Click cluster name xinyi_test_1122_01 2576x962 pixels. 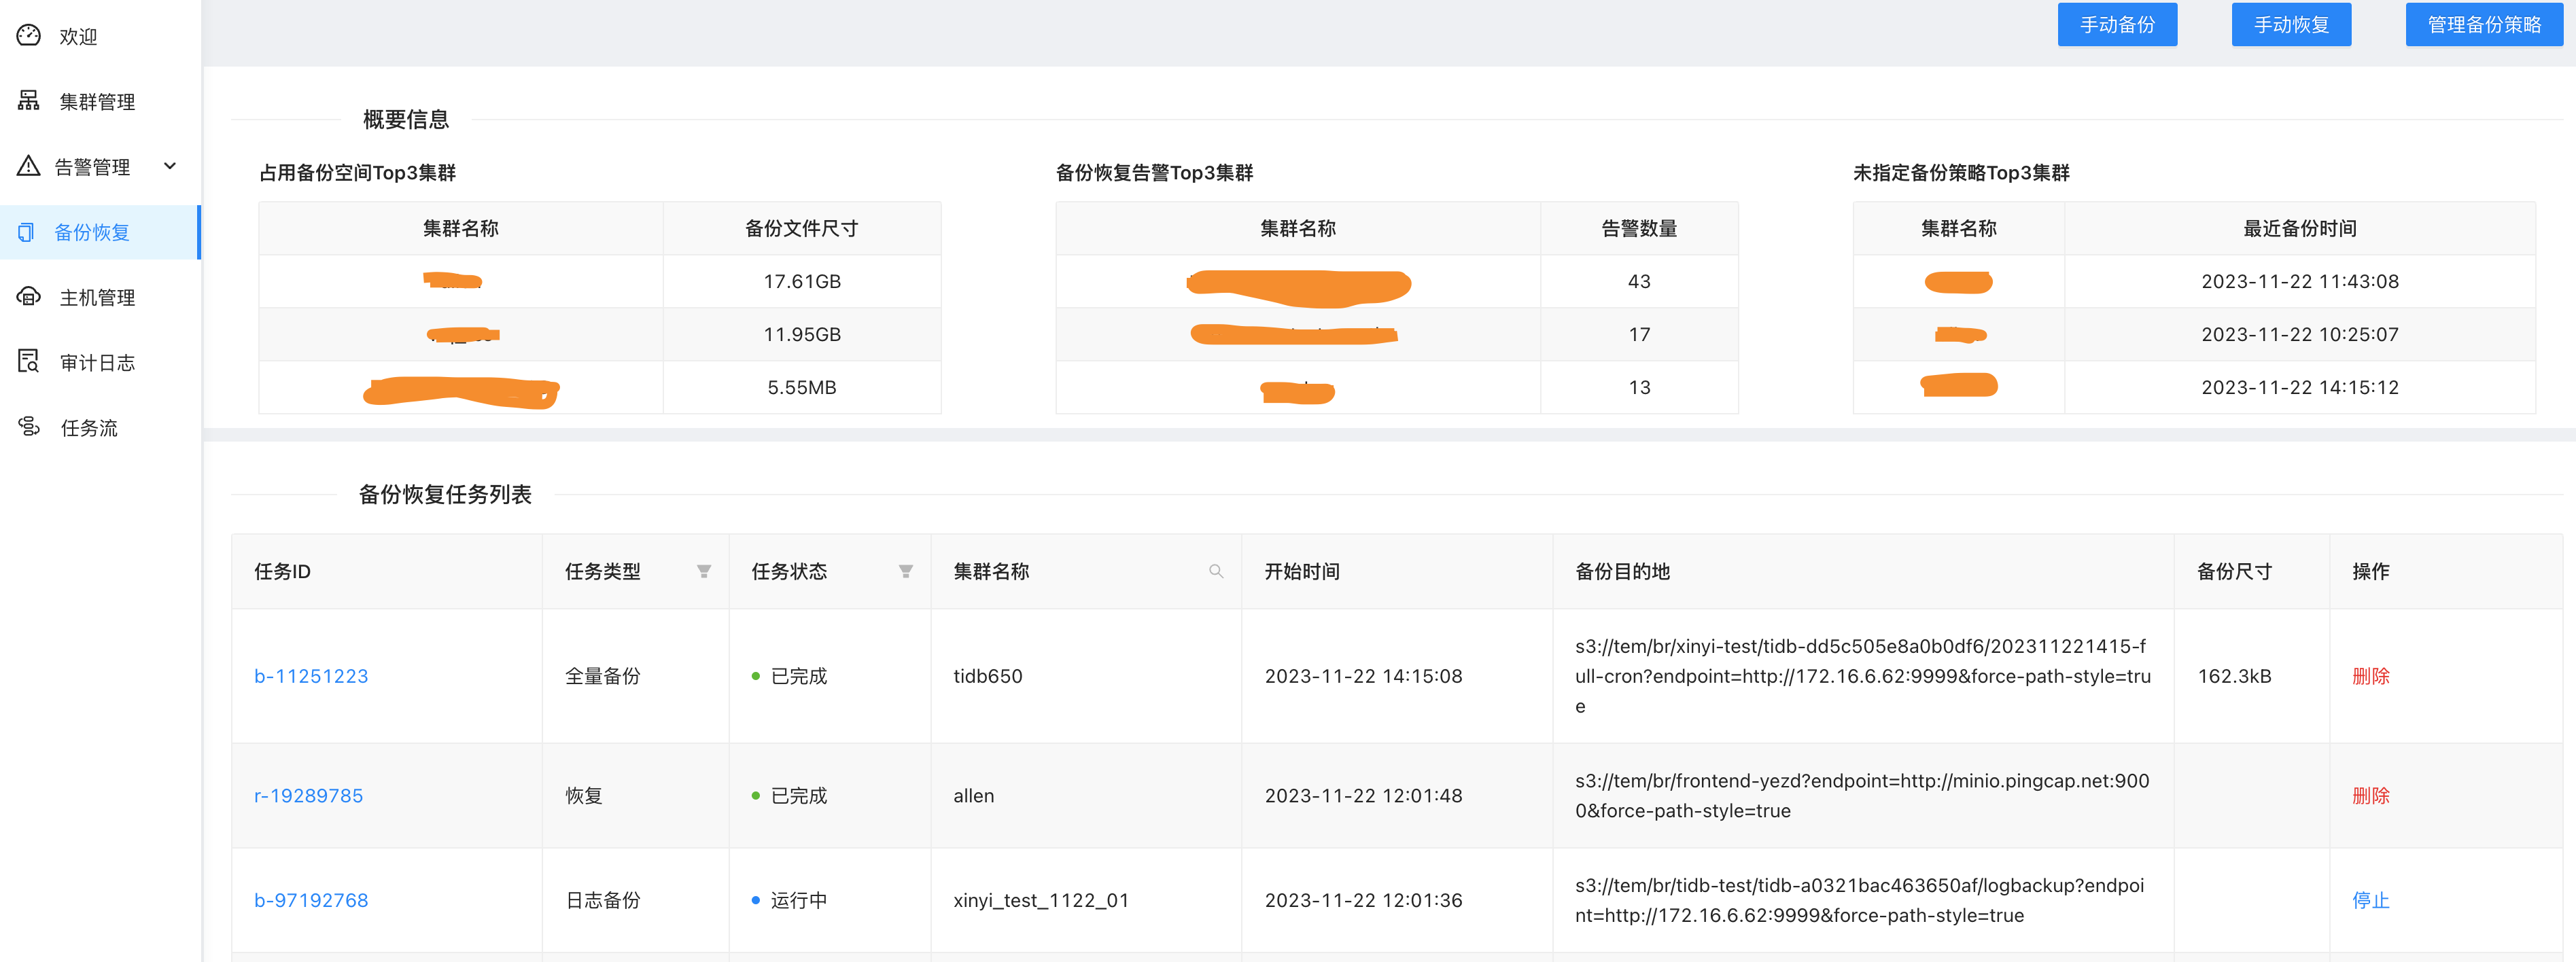(x=1041, y=900)
